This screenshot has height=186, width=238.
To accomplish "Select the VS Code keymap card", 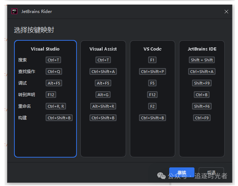I will pyautogui.click(x=152, y=99).
